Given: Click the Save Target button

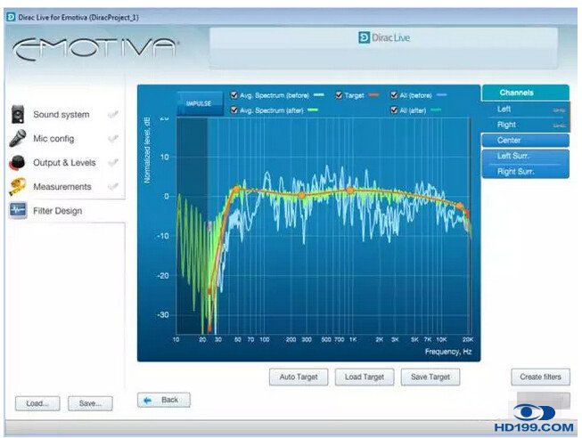Looking at the screenshot, I should click(430, 377).
